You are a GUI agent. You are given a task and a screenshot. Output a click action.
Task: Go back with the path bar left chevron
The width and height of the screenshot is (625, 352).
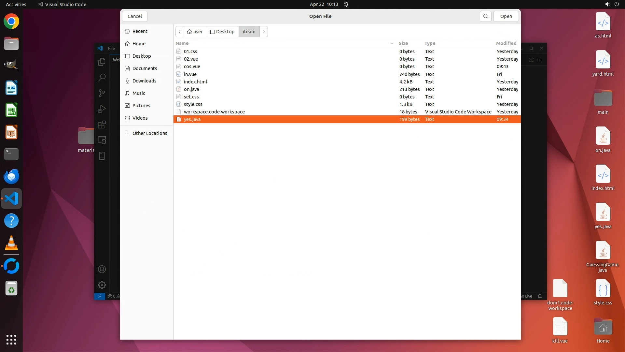coord(180,32)
